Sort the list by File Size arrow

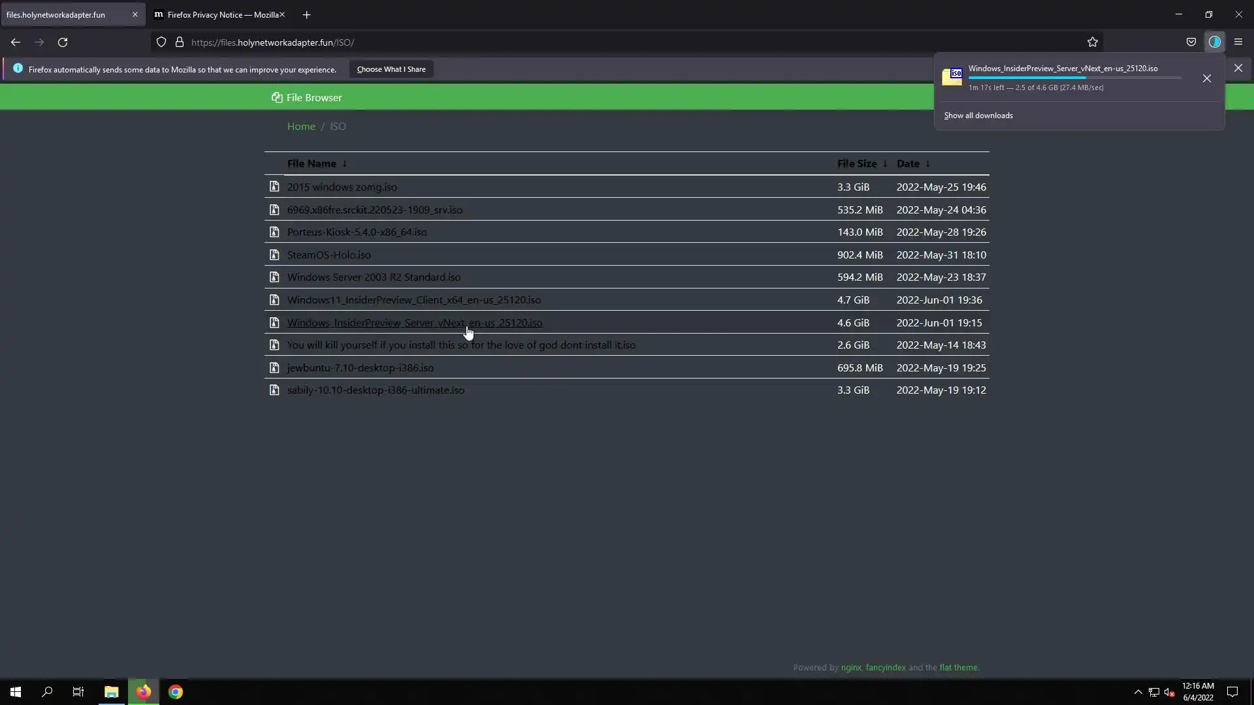[885, 164]
